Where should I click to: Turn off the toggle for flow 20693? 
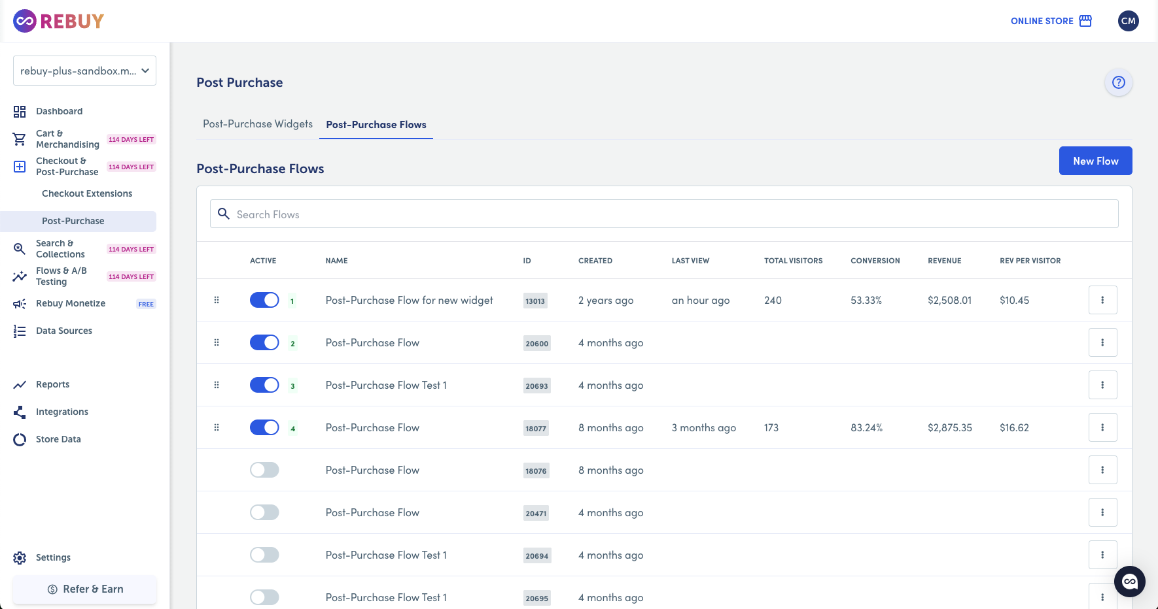coord(264,385)
